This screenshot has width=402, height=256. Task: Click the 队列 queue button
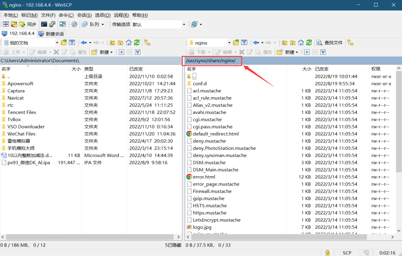pos(91,24)
